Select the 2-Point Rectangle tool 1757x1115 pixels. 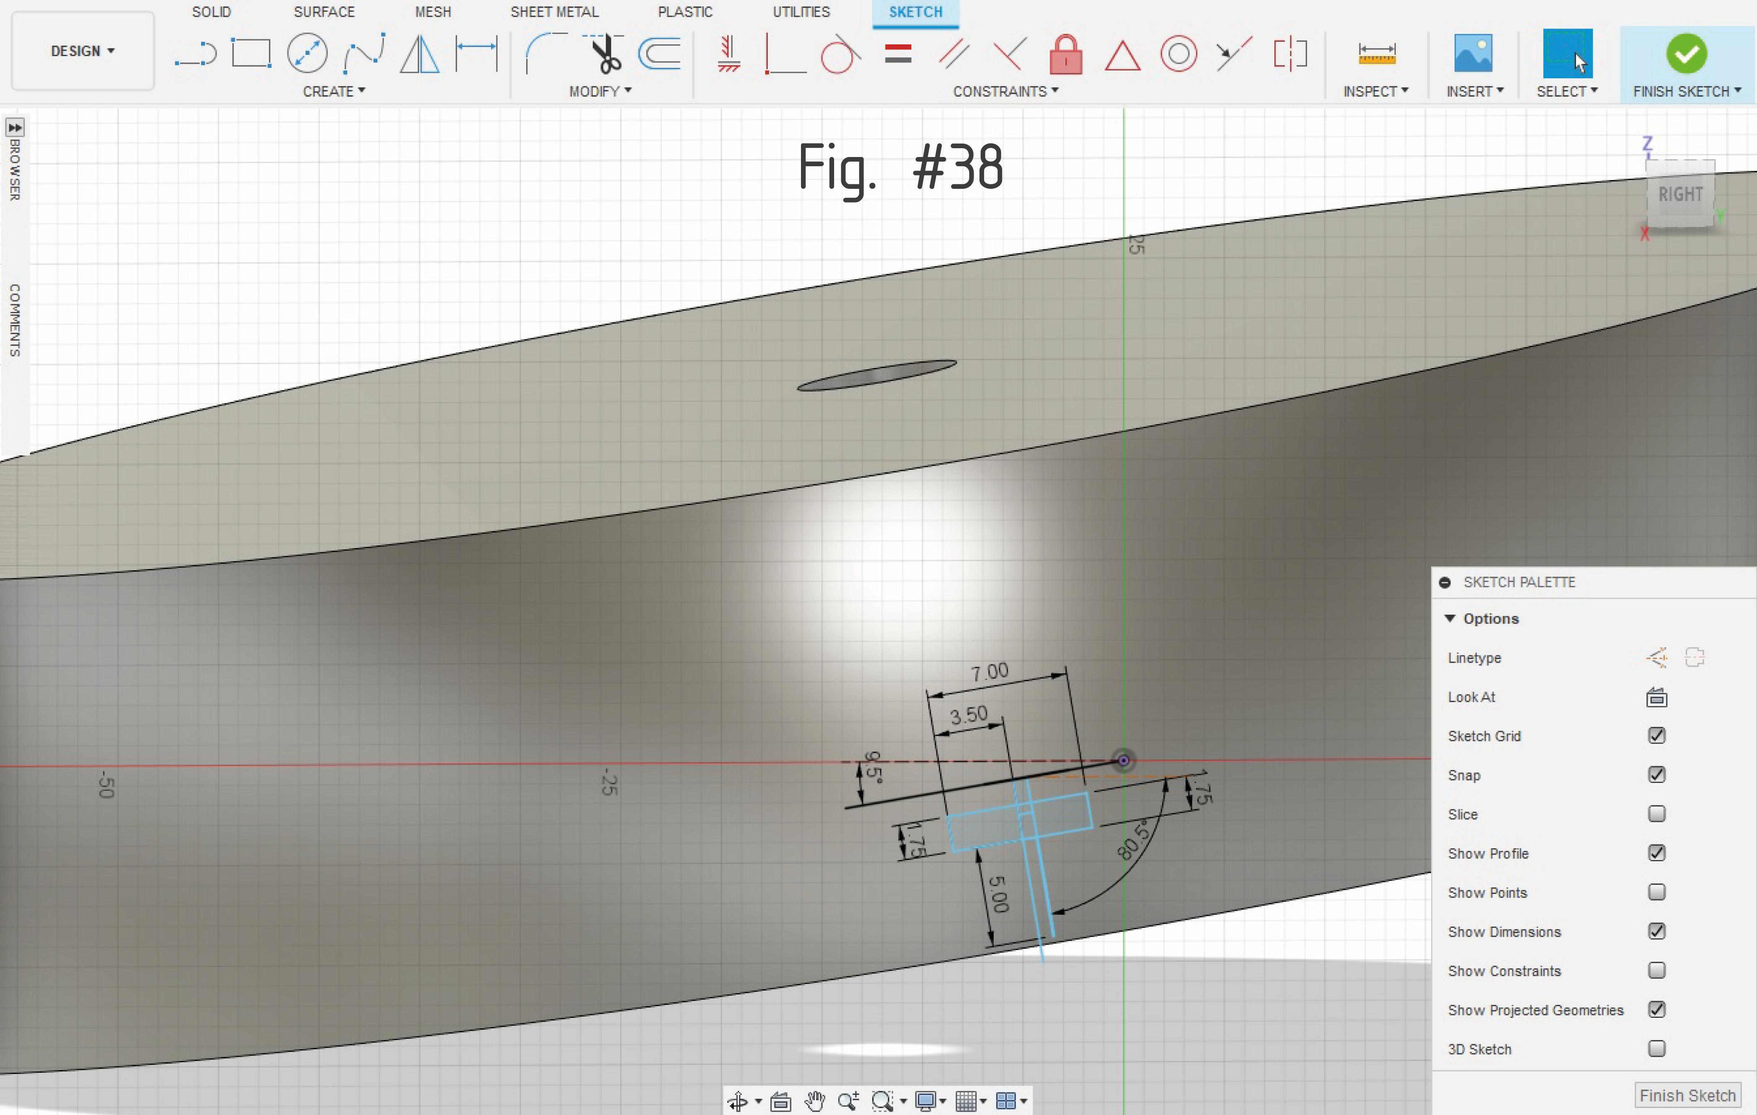click(x=251, y=53)
